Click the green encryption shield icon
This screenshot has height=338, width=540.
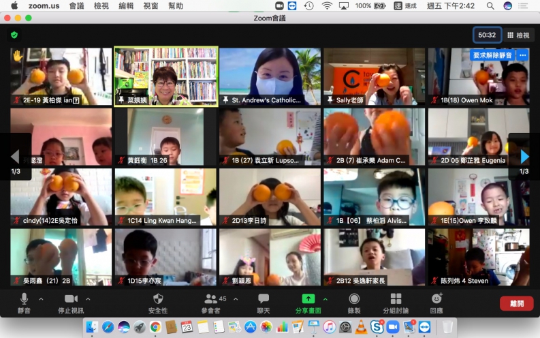[14, 35]
